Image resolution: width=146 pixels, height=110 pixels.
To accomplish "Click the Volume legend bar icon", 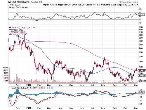I will (10, 34).
